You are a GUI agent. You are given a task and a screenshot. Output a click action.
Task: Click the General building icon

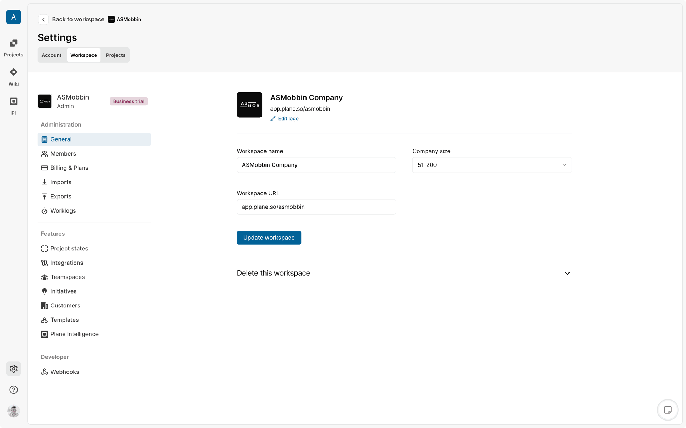44,139
